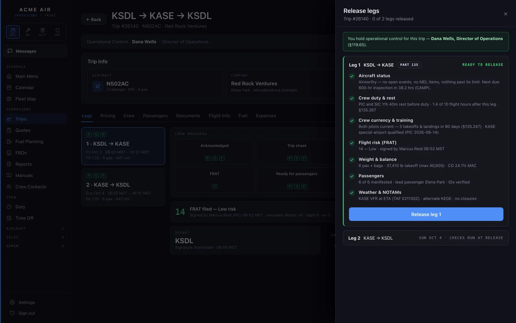Go back with the Back button

[94, 19]
